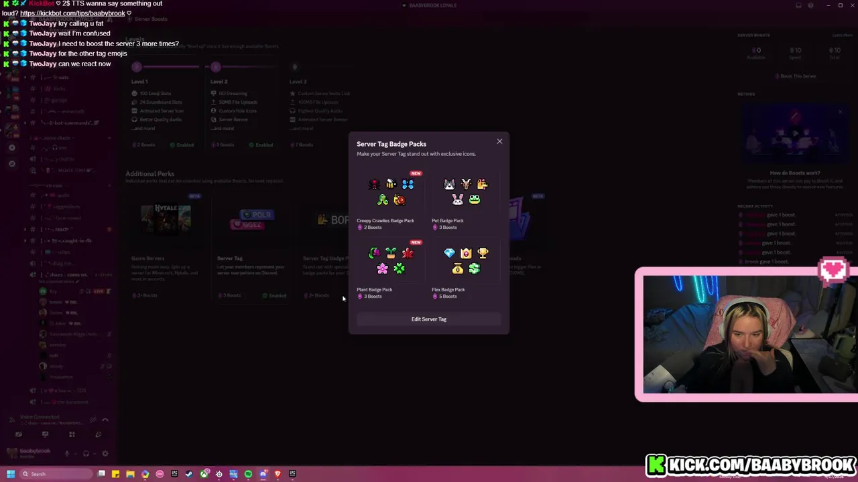
Task: Click the taskbar Search box
Action: pyautogui.click(x=56, y=474)
